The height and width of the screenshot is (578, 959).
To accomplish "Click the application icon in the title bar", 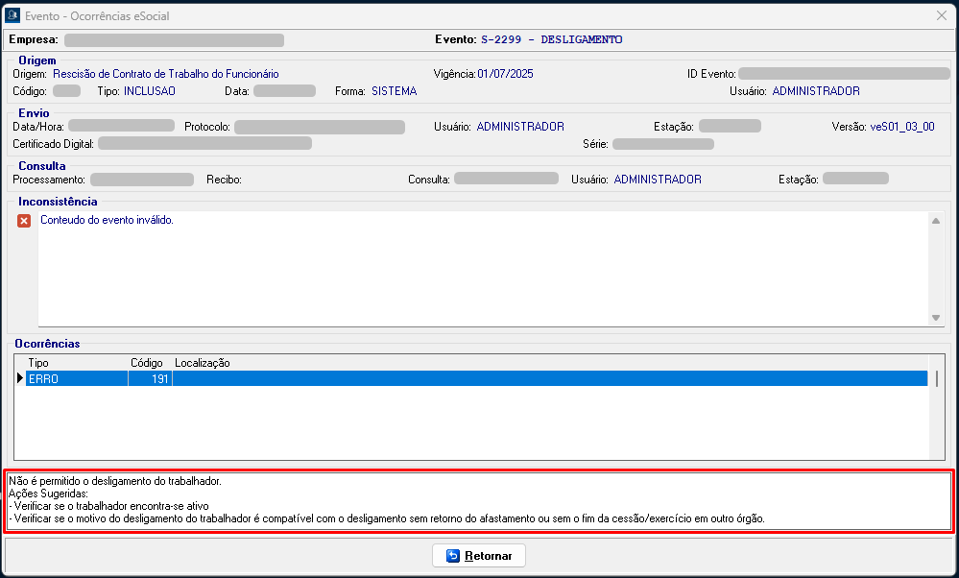I will [x=12, y=16].
